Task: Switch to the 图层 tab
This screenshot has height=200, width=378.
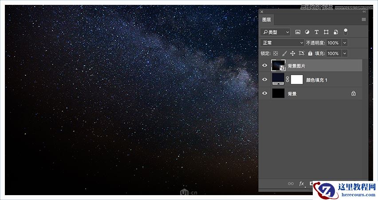Action: tap(266, 20)
